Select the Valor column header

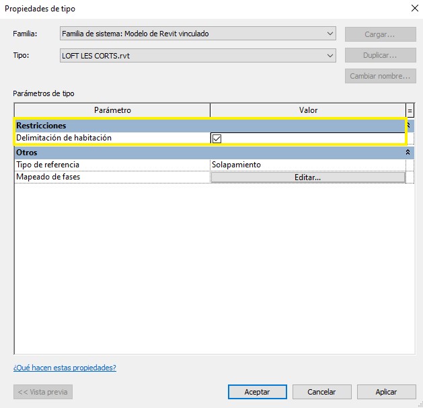pyautogui.click(x=308, y=110)
